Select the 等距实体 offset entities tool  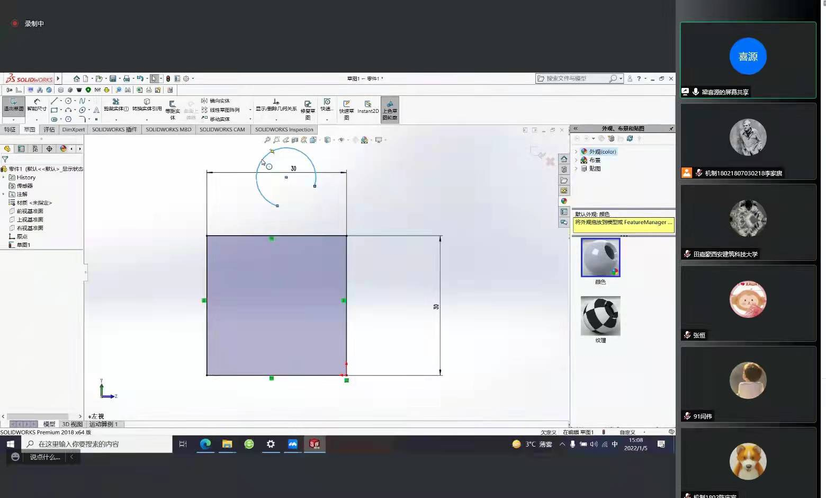pos(172,108)
